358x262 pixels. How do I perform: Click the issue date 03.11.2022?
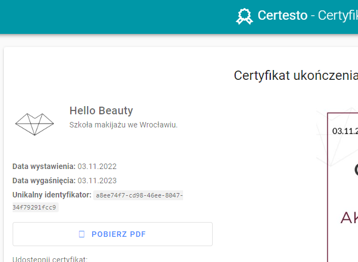(97, 166)
